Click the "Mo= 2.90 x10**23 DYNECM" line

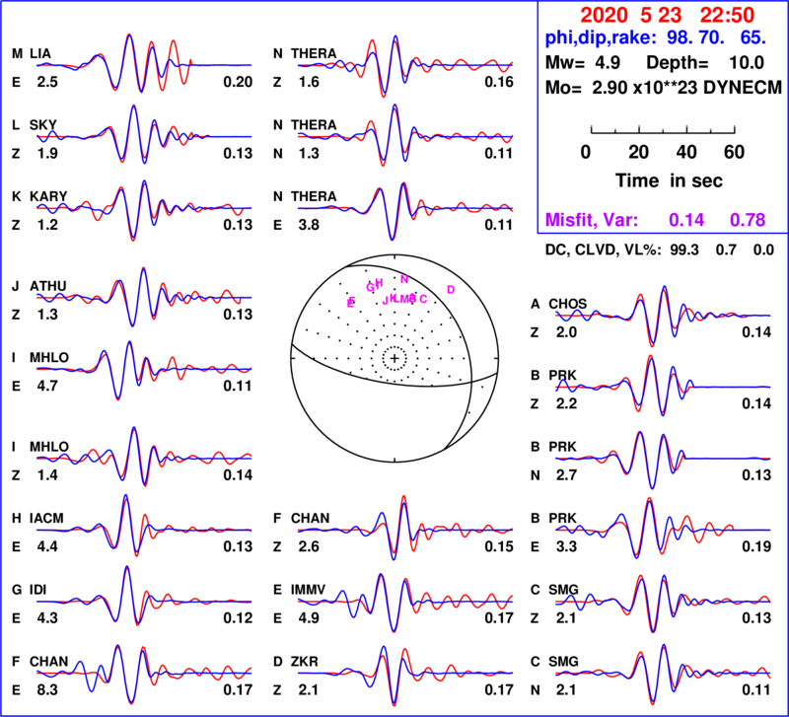pos(664,88)
